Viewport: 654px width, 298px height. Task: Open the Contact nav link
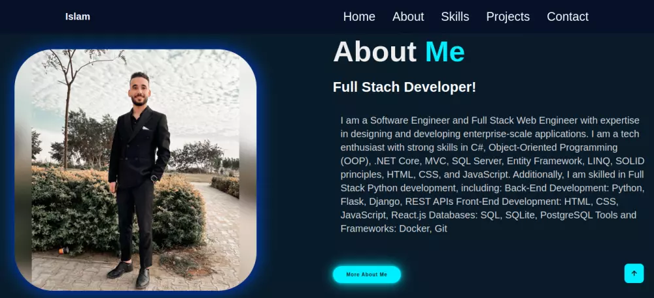[x=568, y=16]
